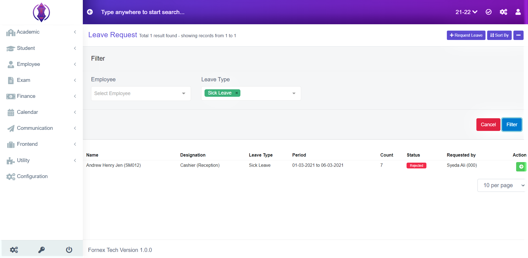Click the Frontend briefcase icon
Image resolution: width=528 pixels, height=258 pixels.
[11, 144]
